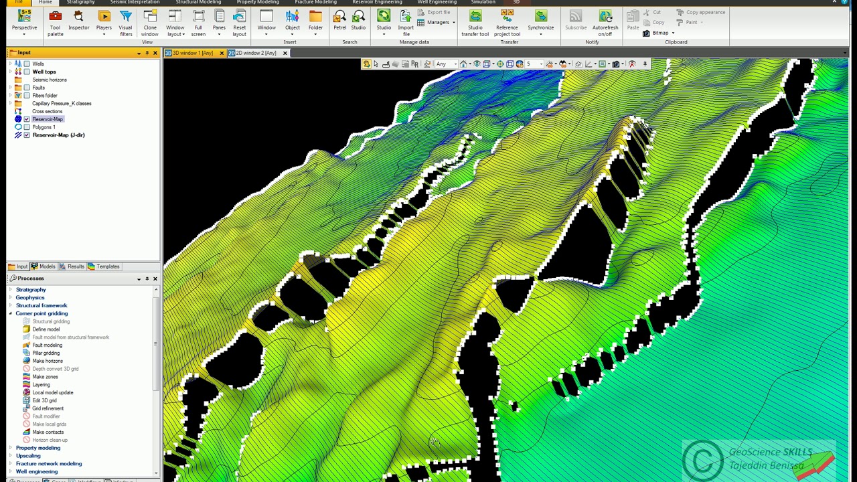Switch to the Seismic Interpretation tab
857x482 pixels.
click(x=135, y=2)
